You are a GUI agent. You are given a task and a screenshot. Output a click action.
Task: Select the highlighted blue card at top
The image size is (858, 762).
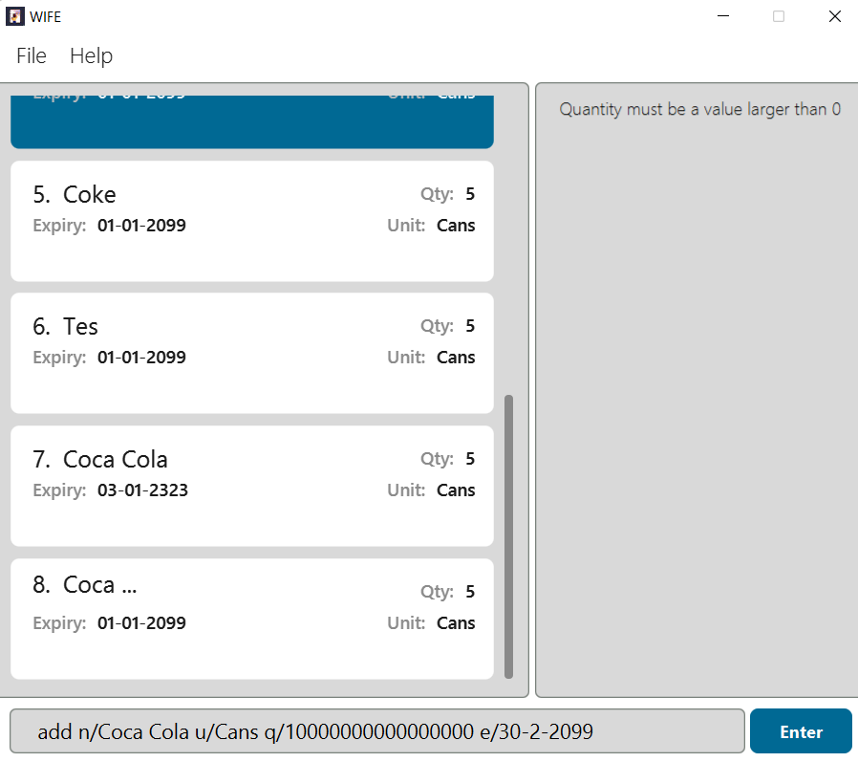coord(252,121)
